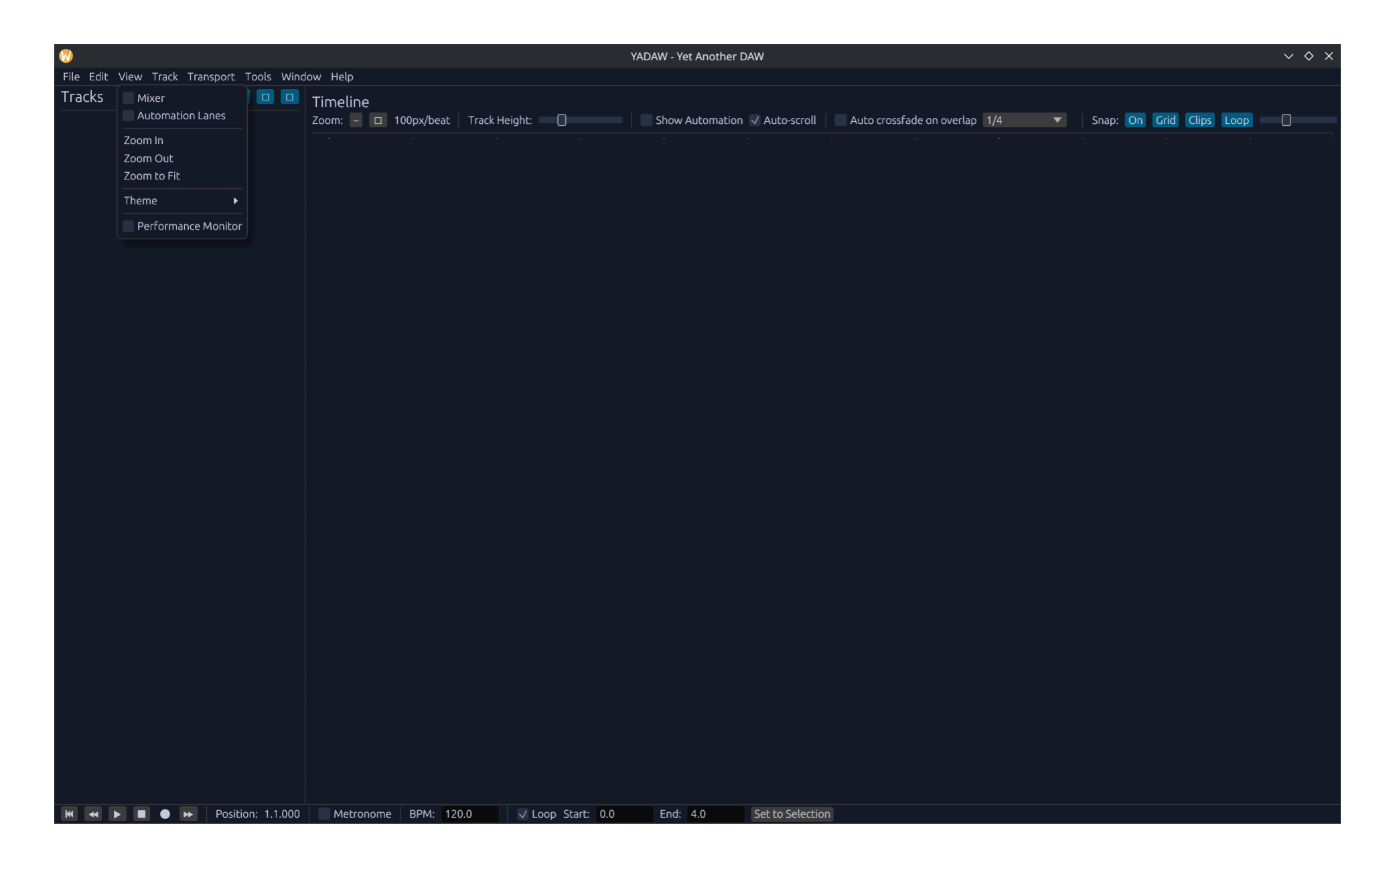Toggle the Loop snap button

click(1236, 121)
